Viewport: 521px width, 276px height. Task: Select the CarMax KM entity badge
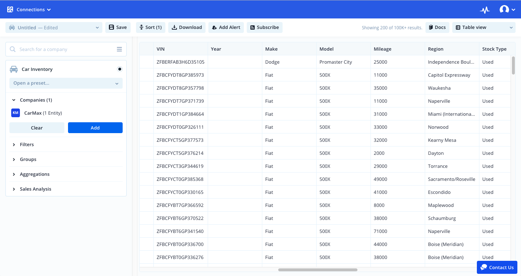[16, 112]
